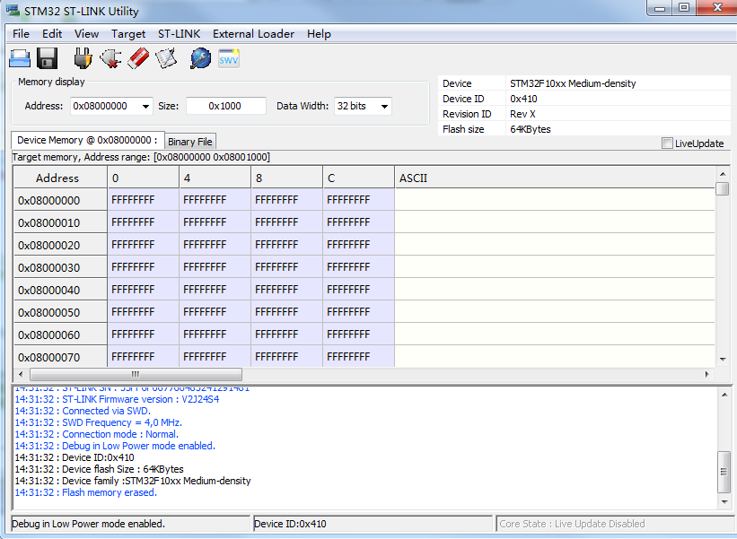Click the Address column header
Image resolution: width=737 pixels, height=539 pixels.
[x=60, y=178]
